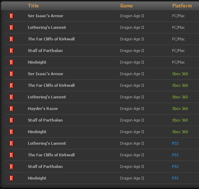Viewport: 199px width, 189px height.
Task: Click the Xbox 360 platform for Hindsight
Action: click(180, 132)
